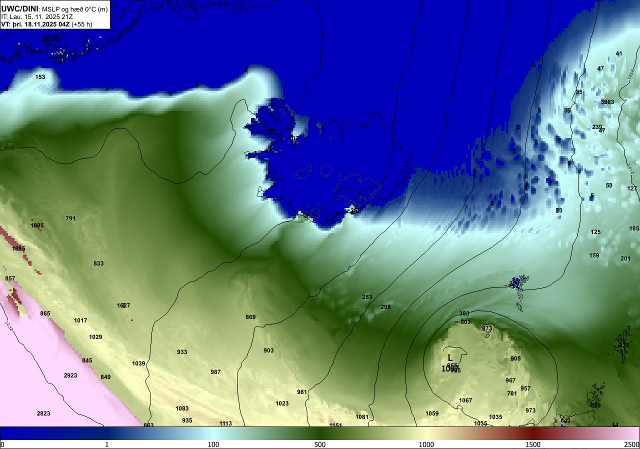The width and height of the screenshot is (640, 449).
Task: Click the 957 height value
Action: tap(525, 388)
